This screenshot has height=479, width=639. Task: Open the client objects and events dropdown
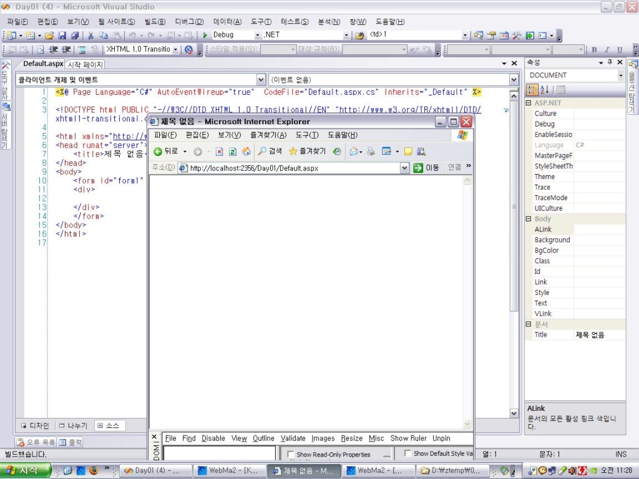click(x=261, y=79)
